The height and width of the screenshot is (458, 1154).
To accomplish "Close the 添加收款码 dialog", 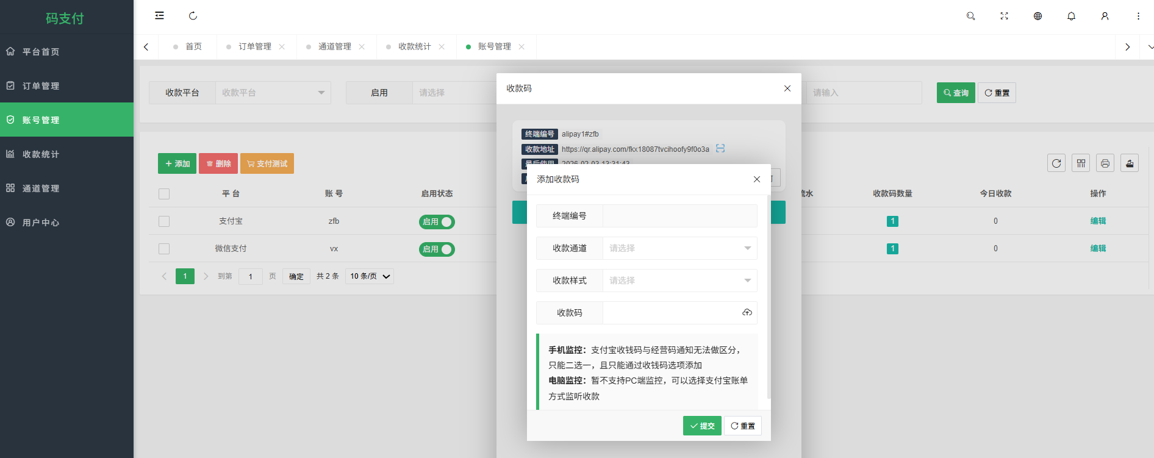I will (x=757, y=179).
